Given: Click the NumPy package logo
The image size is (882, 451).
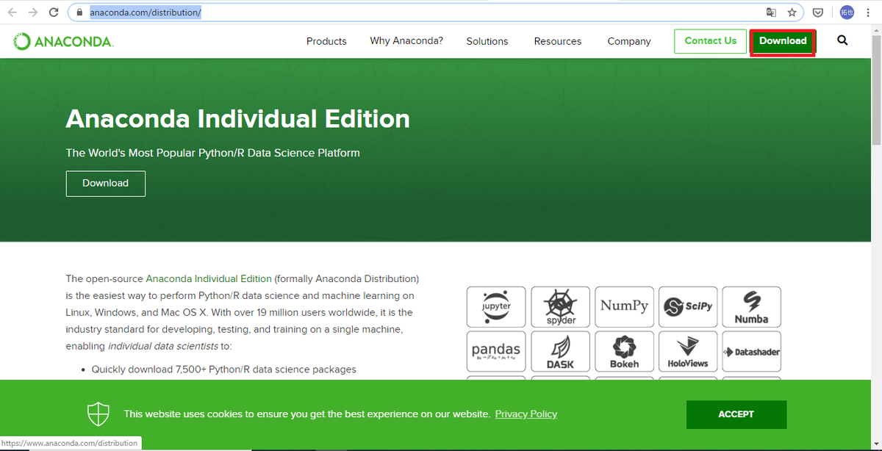Looking at the screenshot, I should [624, 307].
